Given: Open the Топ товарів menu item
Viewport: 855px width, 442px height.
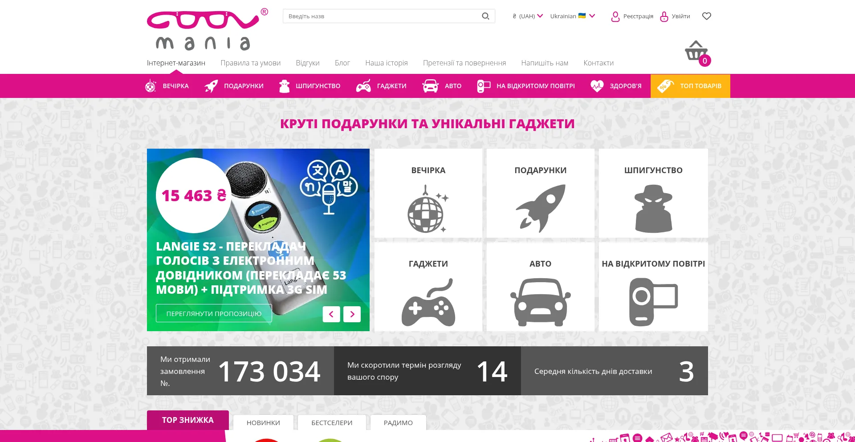Looking at the screenshot, I should (690, 86).
